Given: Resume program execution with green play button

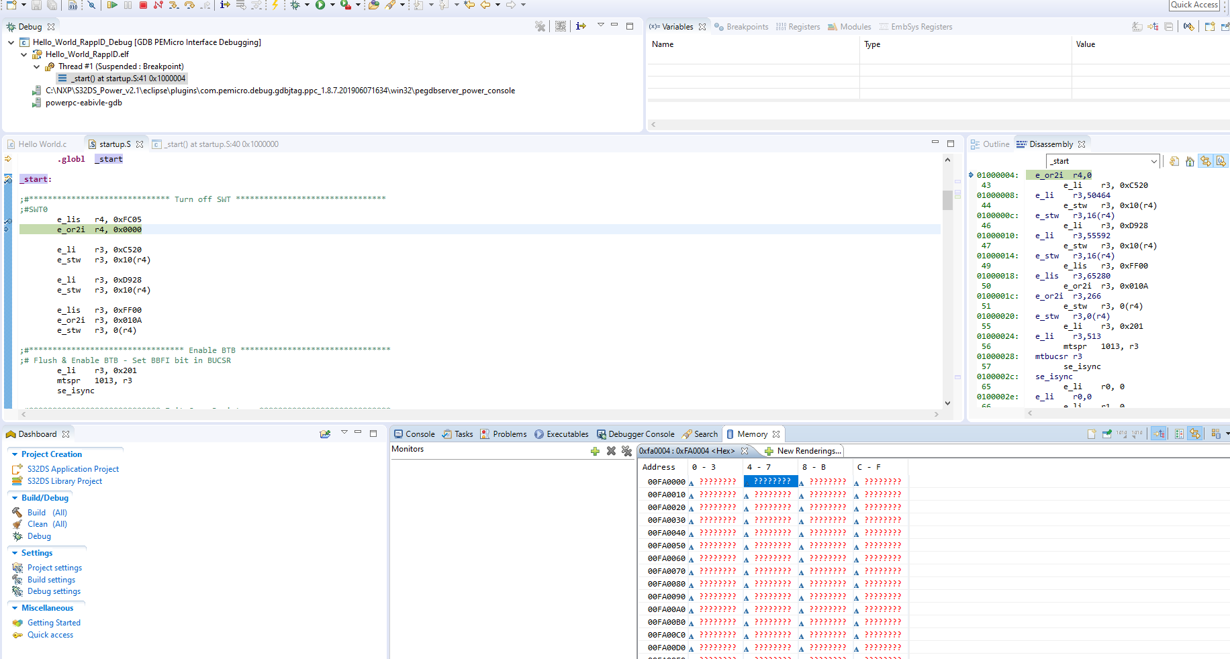Looking at the screenshot, I should coord(113,5).
